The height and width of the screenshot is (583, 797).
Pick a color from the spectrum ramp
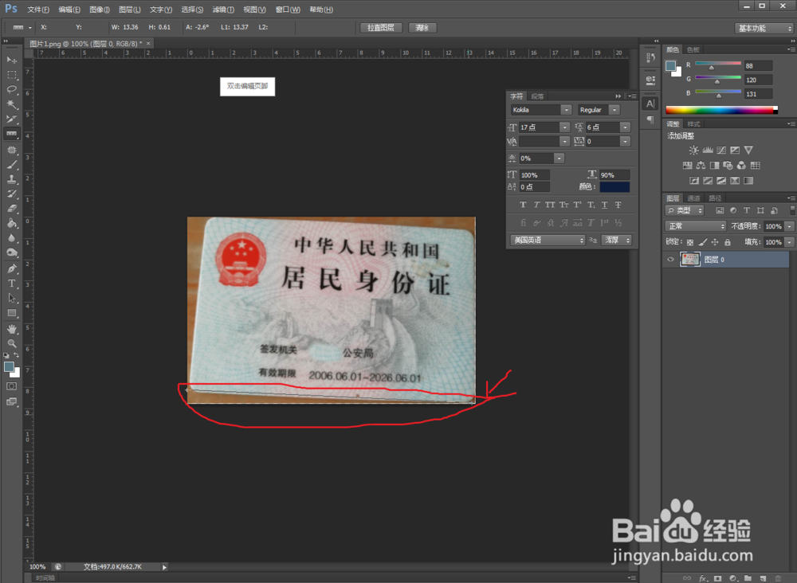point(720,110)
